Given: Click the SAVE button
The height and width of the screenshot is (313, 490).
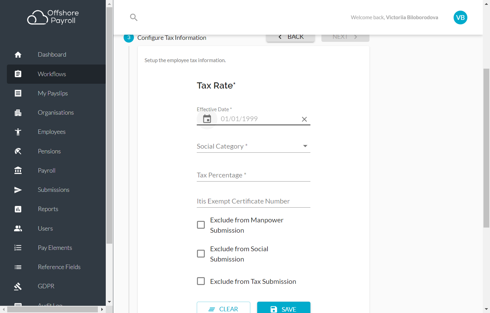Looking at the screenshot, I should coord(284,308).
